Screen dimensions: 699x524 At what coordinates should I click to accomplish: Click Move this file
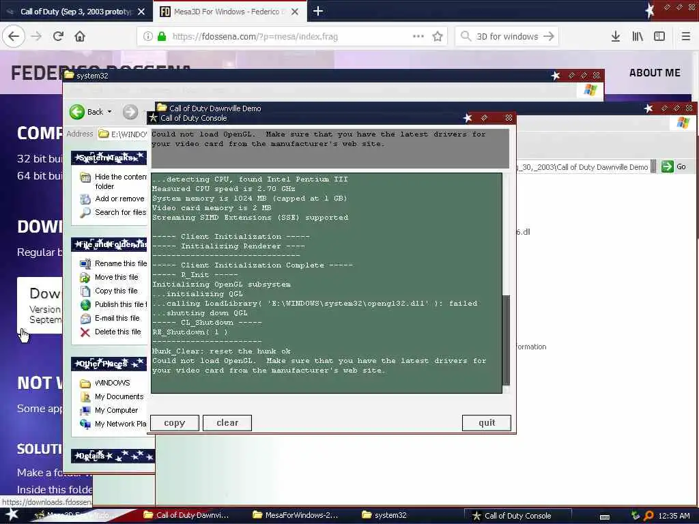[110, 277]
